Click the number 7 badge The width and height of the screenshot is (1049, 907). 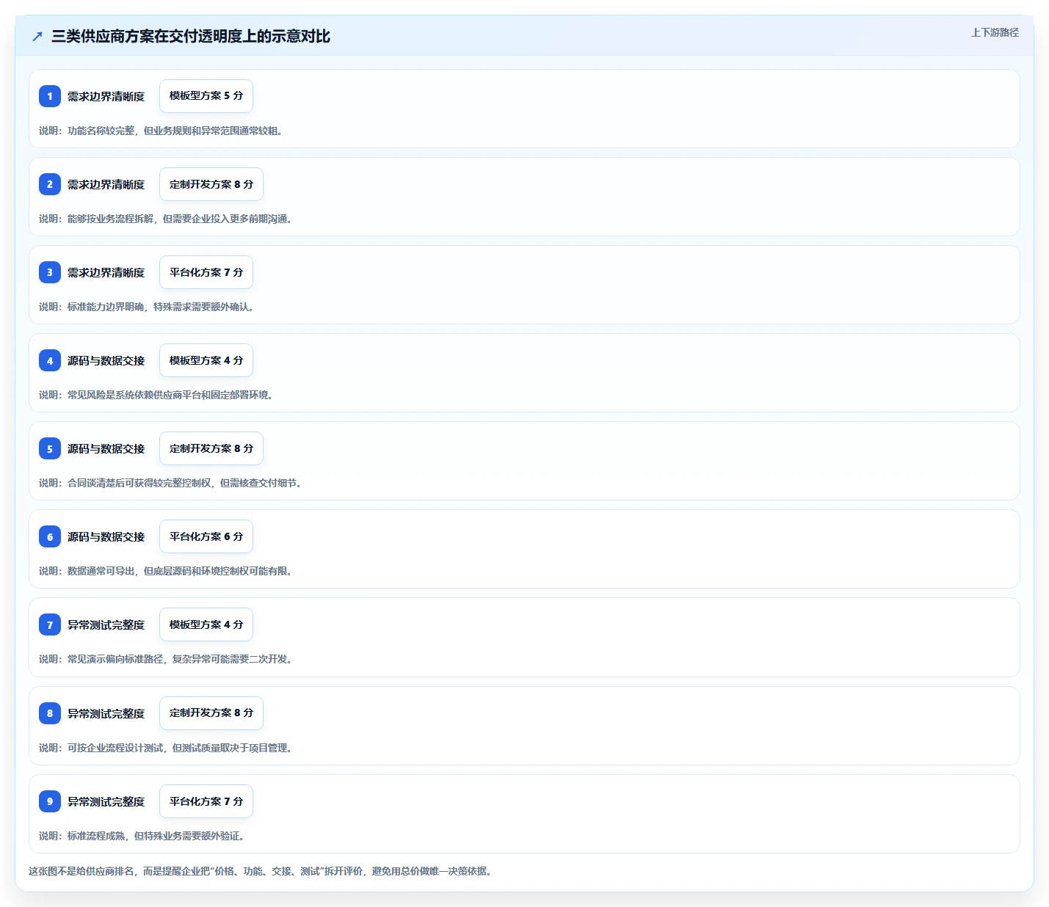point(50,624)
